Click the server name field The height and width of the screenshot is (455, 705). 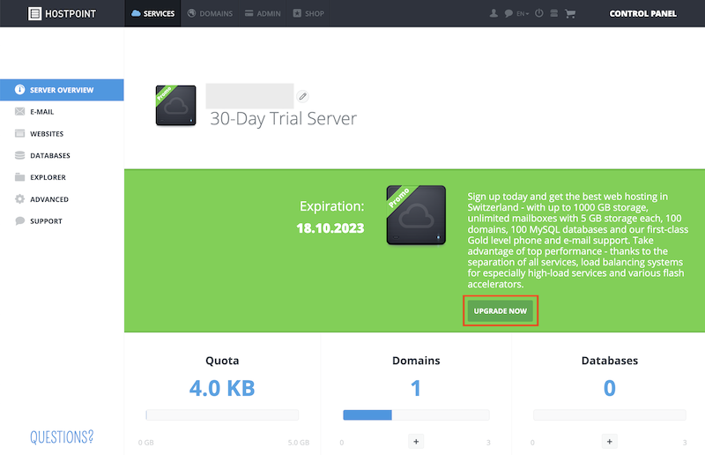coord(249,96)
